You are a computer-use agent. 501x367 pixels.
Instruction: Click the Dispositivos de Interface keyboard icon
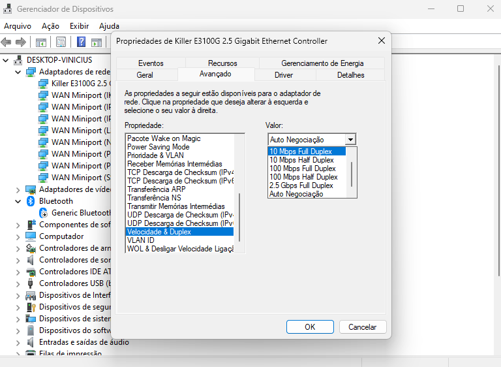(x=31, y=295)
